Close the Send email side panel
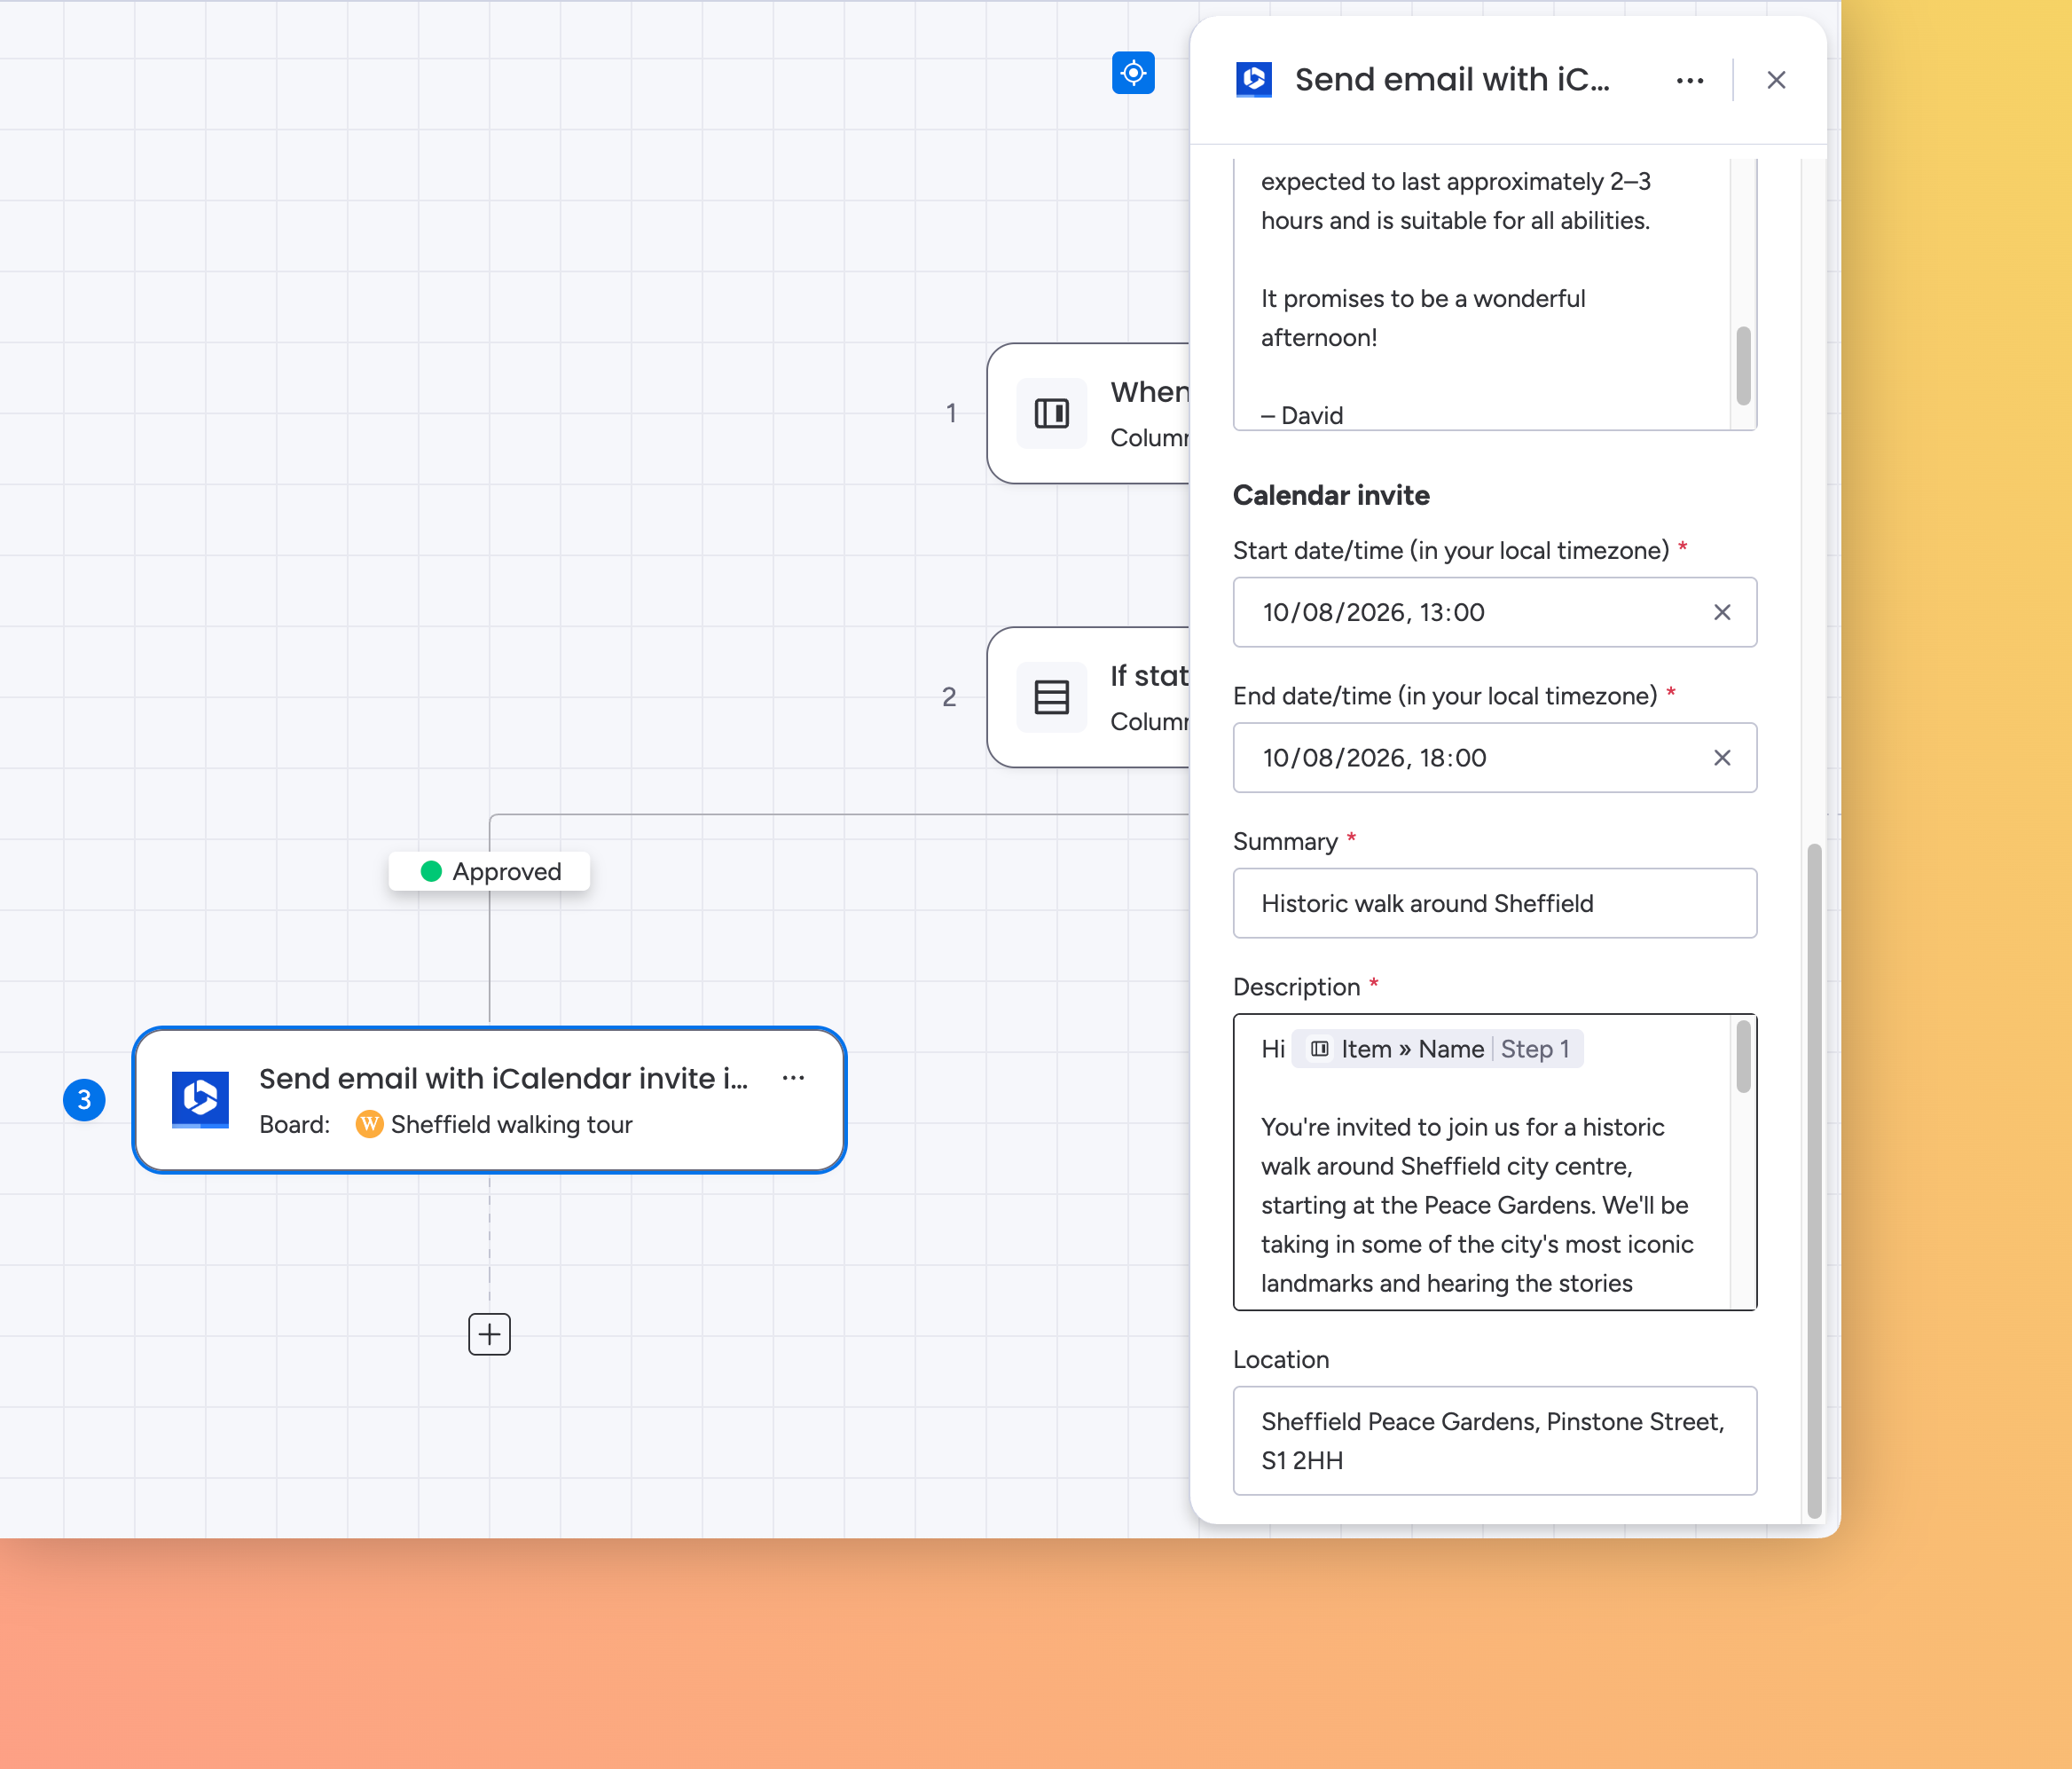The image size is (2072, 1769). pos(1776,80)
